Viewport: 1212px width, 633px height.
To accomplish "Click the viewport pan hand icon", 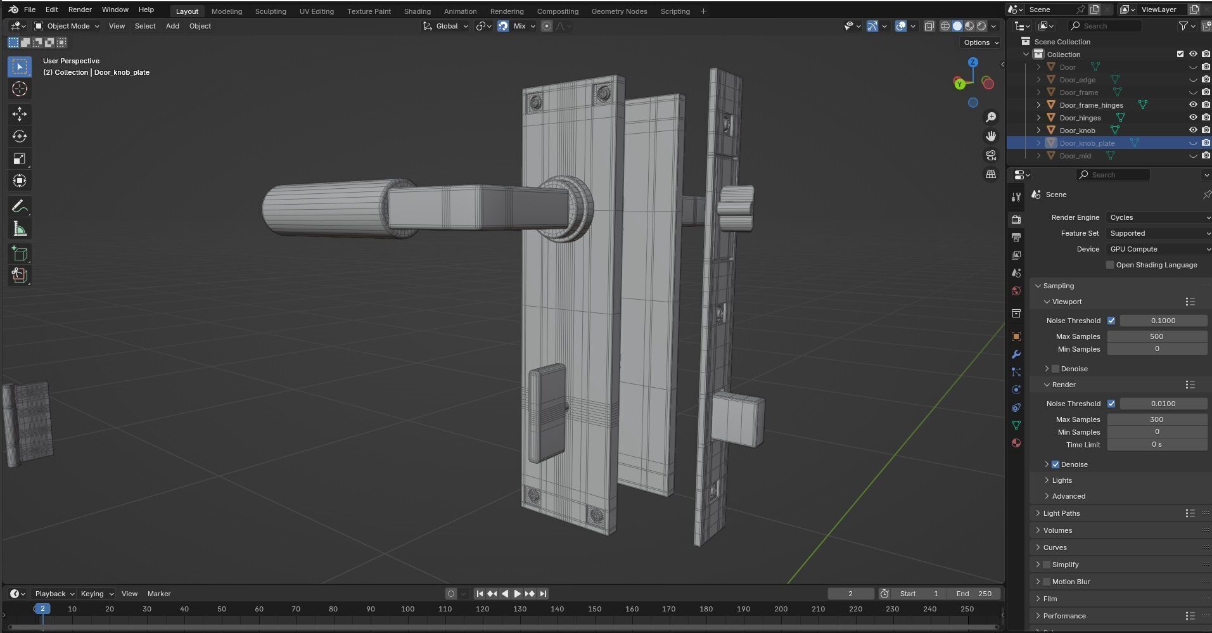I will pyautogui.click(x=991, y=136).
